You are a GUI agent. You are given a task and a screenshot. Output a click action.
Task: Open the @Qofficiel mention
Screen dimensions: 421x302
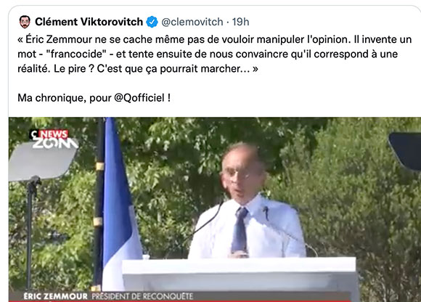pos(139,98)
